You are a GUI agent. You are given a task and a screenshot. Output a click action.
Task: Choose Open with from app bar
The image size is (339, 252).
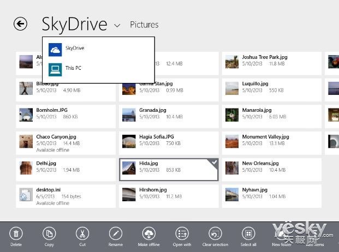coord(182,236)
